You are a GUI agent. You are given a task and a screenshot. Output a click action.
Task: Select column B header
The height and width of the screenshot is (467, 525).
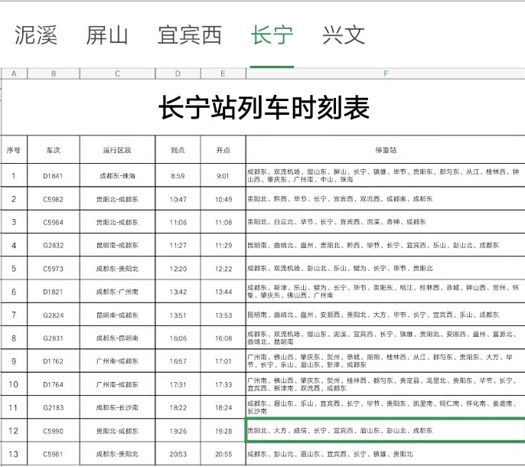[x=53, y=73]
